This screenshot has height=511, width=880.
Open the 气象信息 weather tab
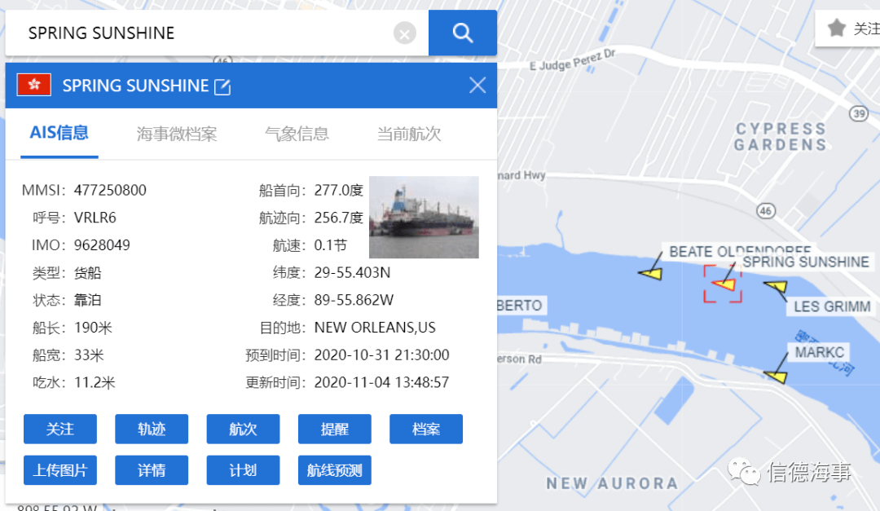(x=297, y=134)
